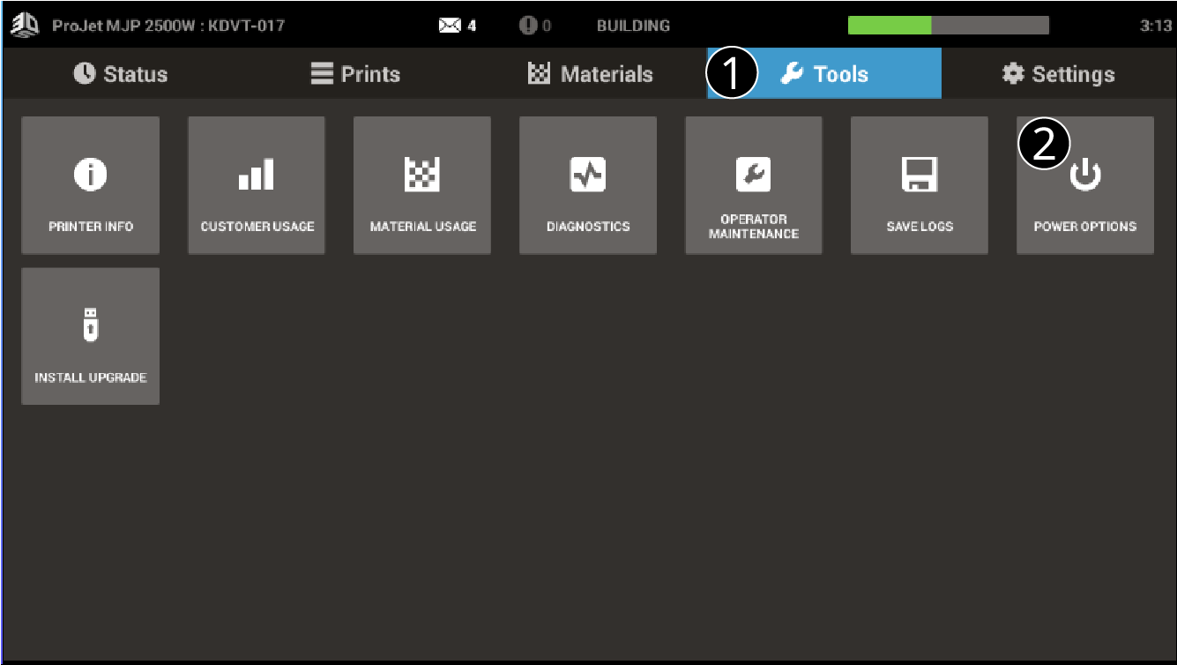
Task: Launch the Diagnostics tool
Action: click(x=587, y=185)
